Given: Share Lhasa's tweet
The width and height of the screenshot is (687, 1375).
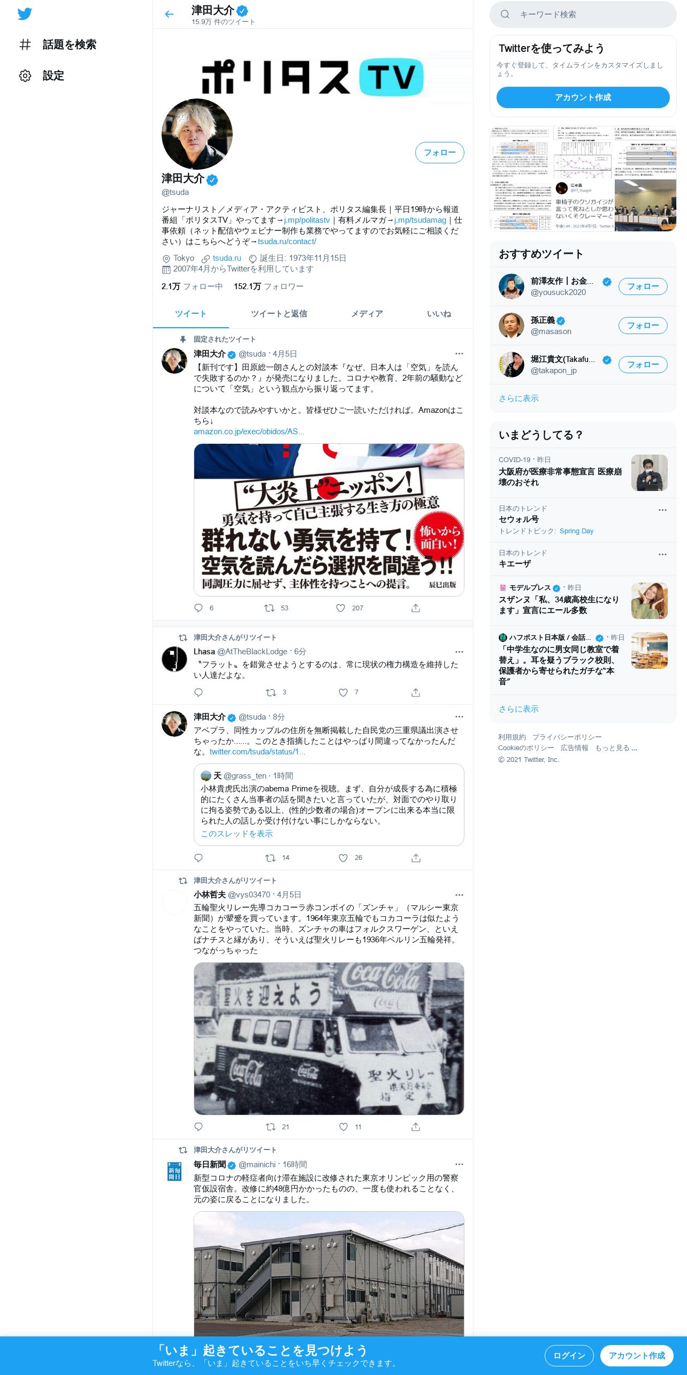Looking at the screenshot, I should pyautogui.click(x=416, y=692).
